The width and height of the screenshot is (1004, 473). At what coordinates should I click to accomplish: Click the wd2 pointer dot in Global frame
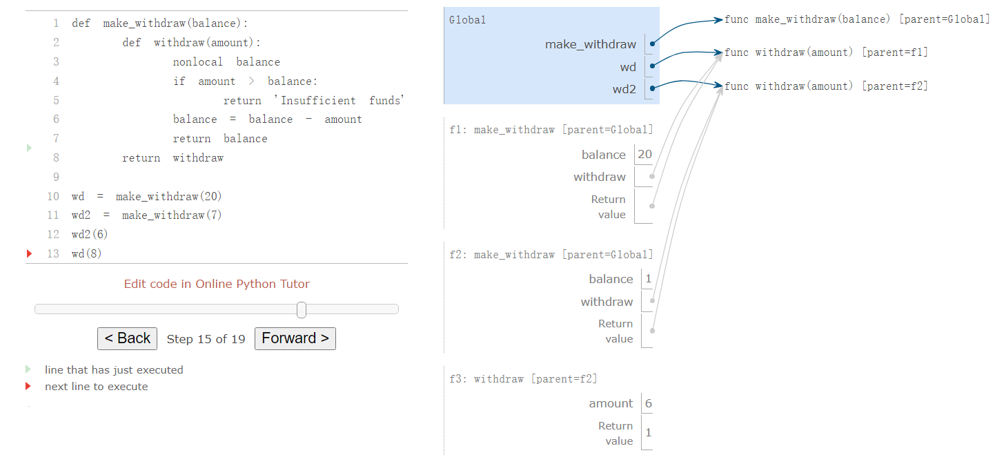click(652, 88)
